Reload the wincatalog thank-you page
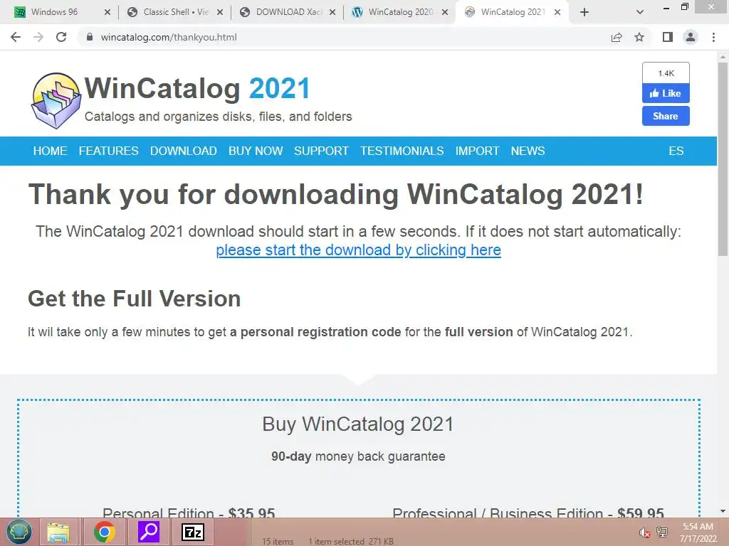729x546 pixels. point(61,37)
